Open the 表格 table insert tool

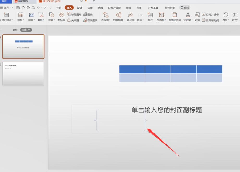21,17
